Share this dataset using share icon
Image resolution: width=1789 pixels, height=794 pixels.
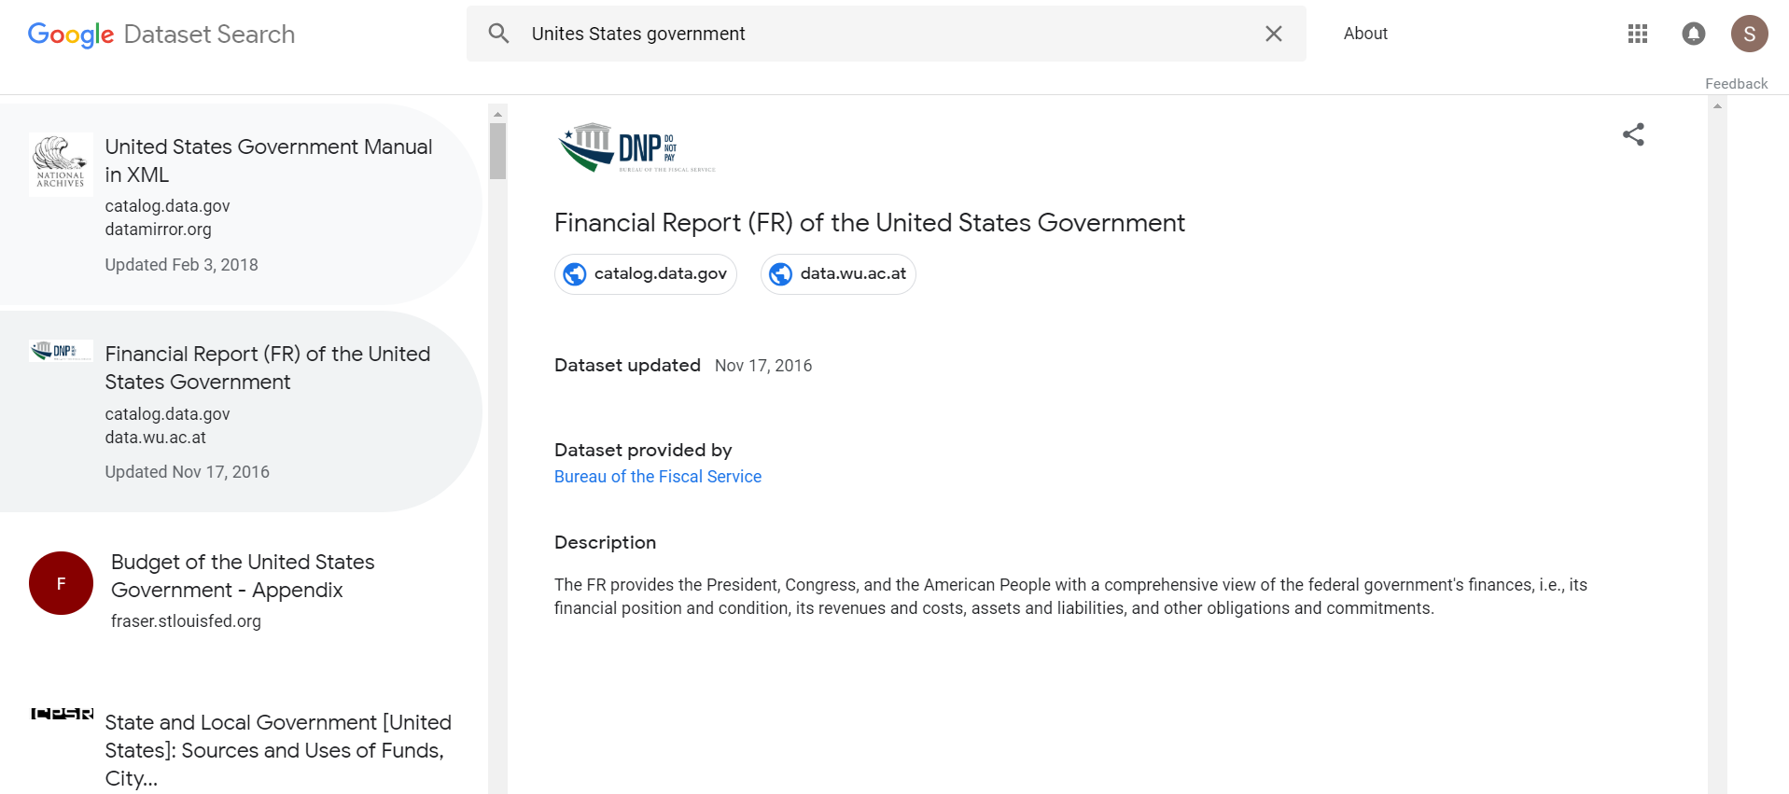click(1633, 134)
